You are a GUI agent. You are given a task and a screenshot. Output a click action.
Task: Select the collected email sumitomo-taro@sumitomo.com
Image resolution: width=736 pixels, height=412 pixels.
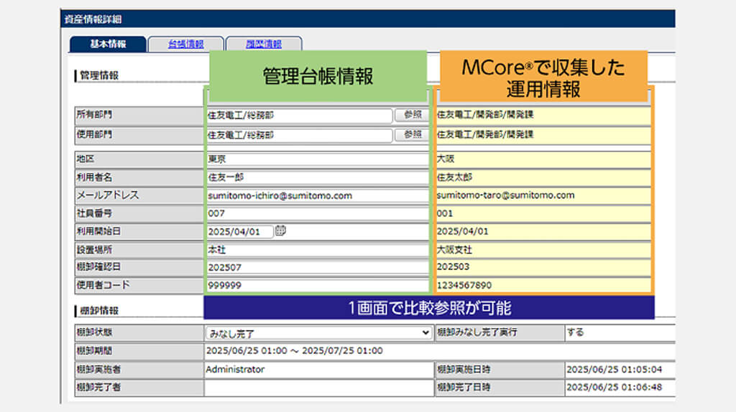coord(505,195)
